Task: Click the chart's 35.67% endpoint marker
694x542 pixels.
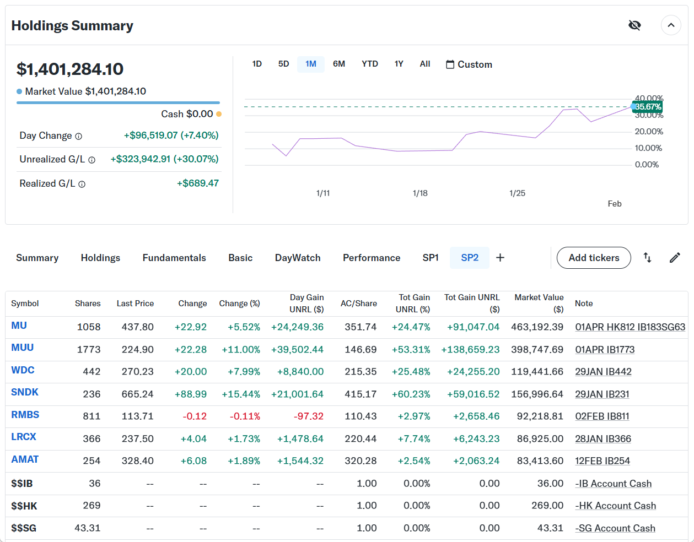Action: [634, 106]
